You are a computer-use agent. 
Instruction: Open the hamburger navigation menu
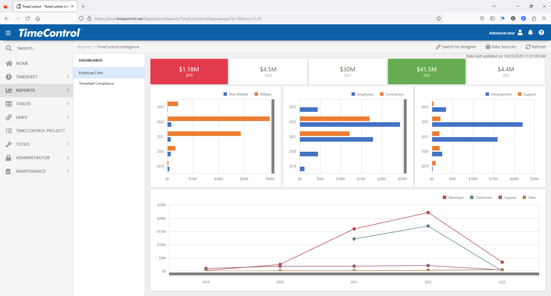(x=8, y=33)
